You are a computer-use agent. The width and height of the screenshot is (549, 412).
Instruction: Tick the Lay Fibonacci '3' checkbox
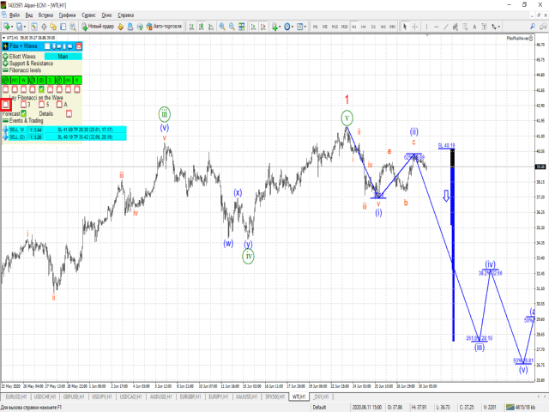(23, 105)
